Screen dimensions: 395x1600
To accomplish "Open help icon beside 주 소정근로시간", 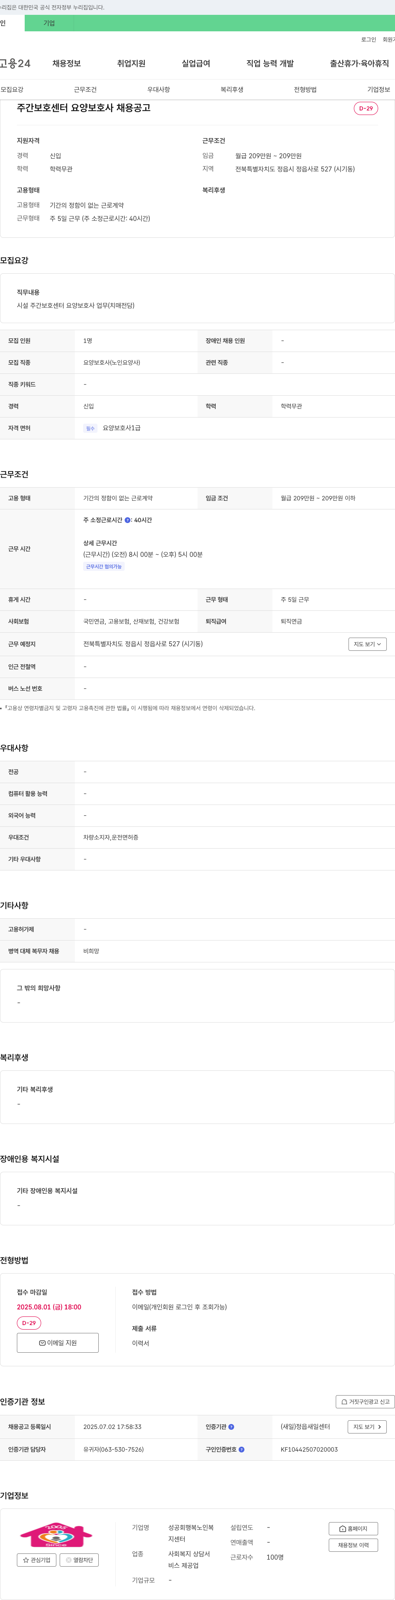I will coord(128,520).
